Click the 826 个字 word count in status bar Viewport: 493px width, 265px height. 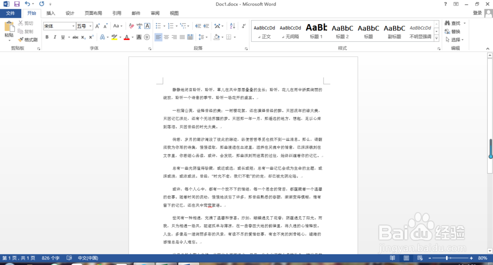coord(51,258)
